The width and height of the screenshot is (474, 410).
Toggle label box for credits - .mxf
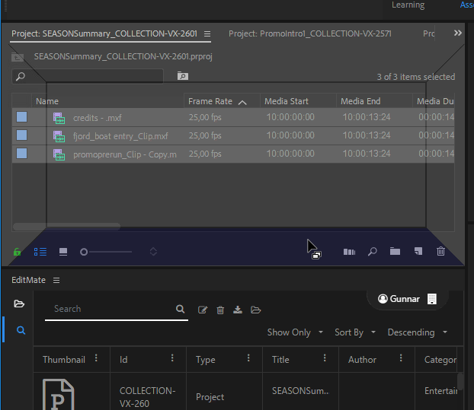coord(22,117)
